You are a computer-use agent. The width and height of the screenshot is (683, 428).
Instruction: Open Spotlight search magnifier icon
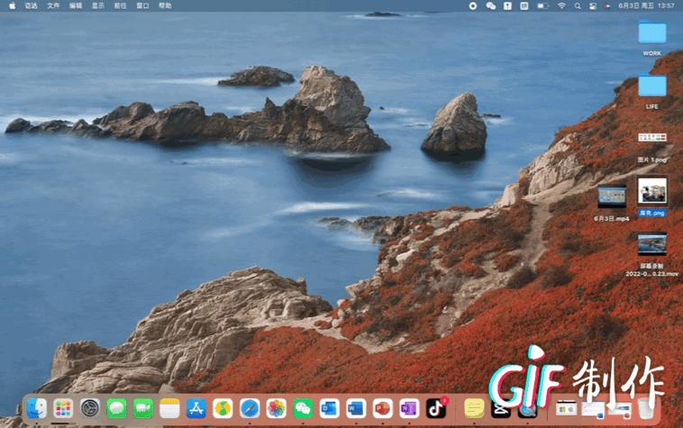coord(578,5)
